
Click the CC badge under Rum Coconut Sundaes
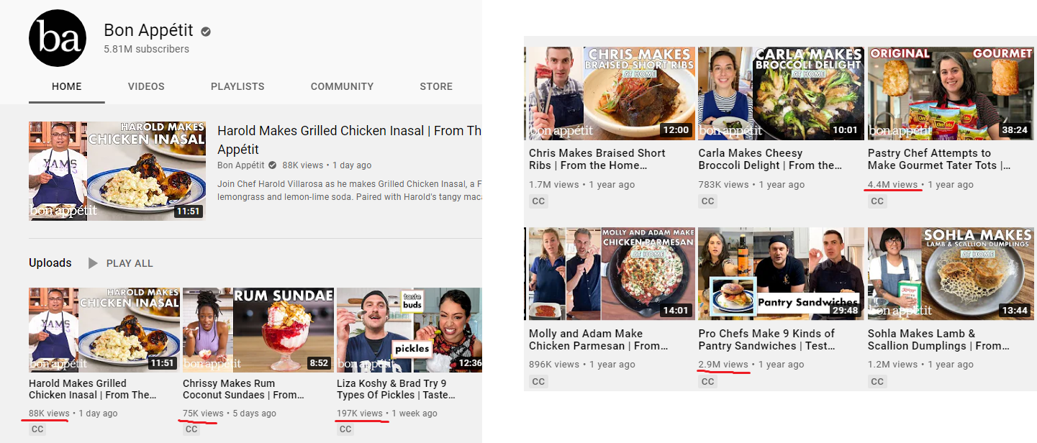191,429
